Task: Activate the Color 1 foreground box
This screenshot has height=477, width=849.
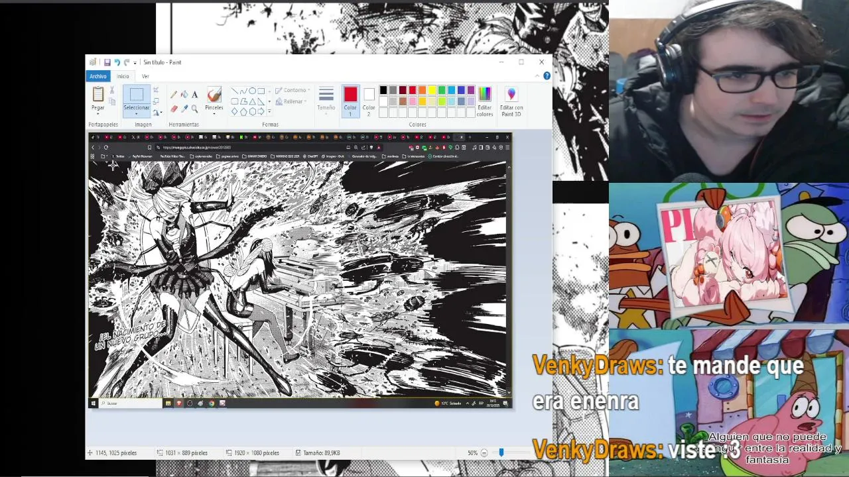Action: click(350, 101)
